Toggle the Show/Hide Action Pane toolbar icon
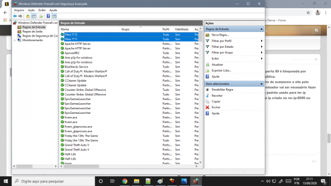Image resolution: width=331 pixels, height=186 pixels. point(54,16)
